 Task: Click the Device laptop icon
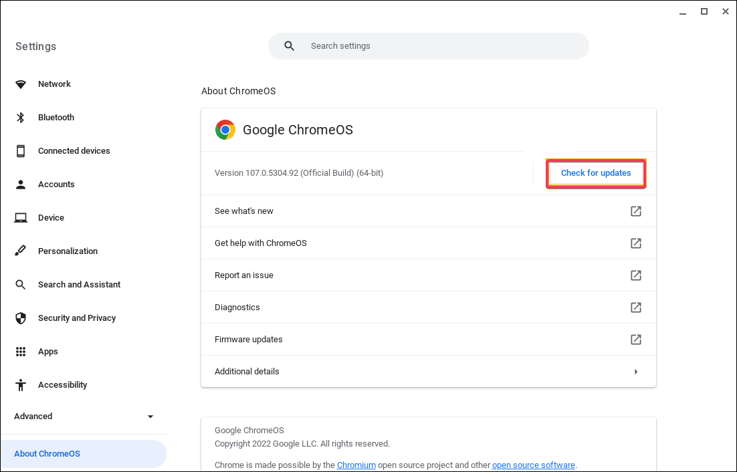[21, 218]
